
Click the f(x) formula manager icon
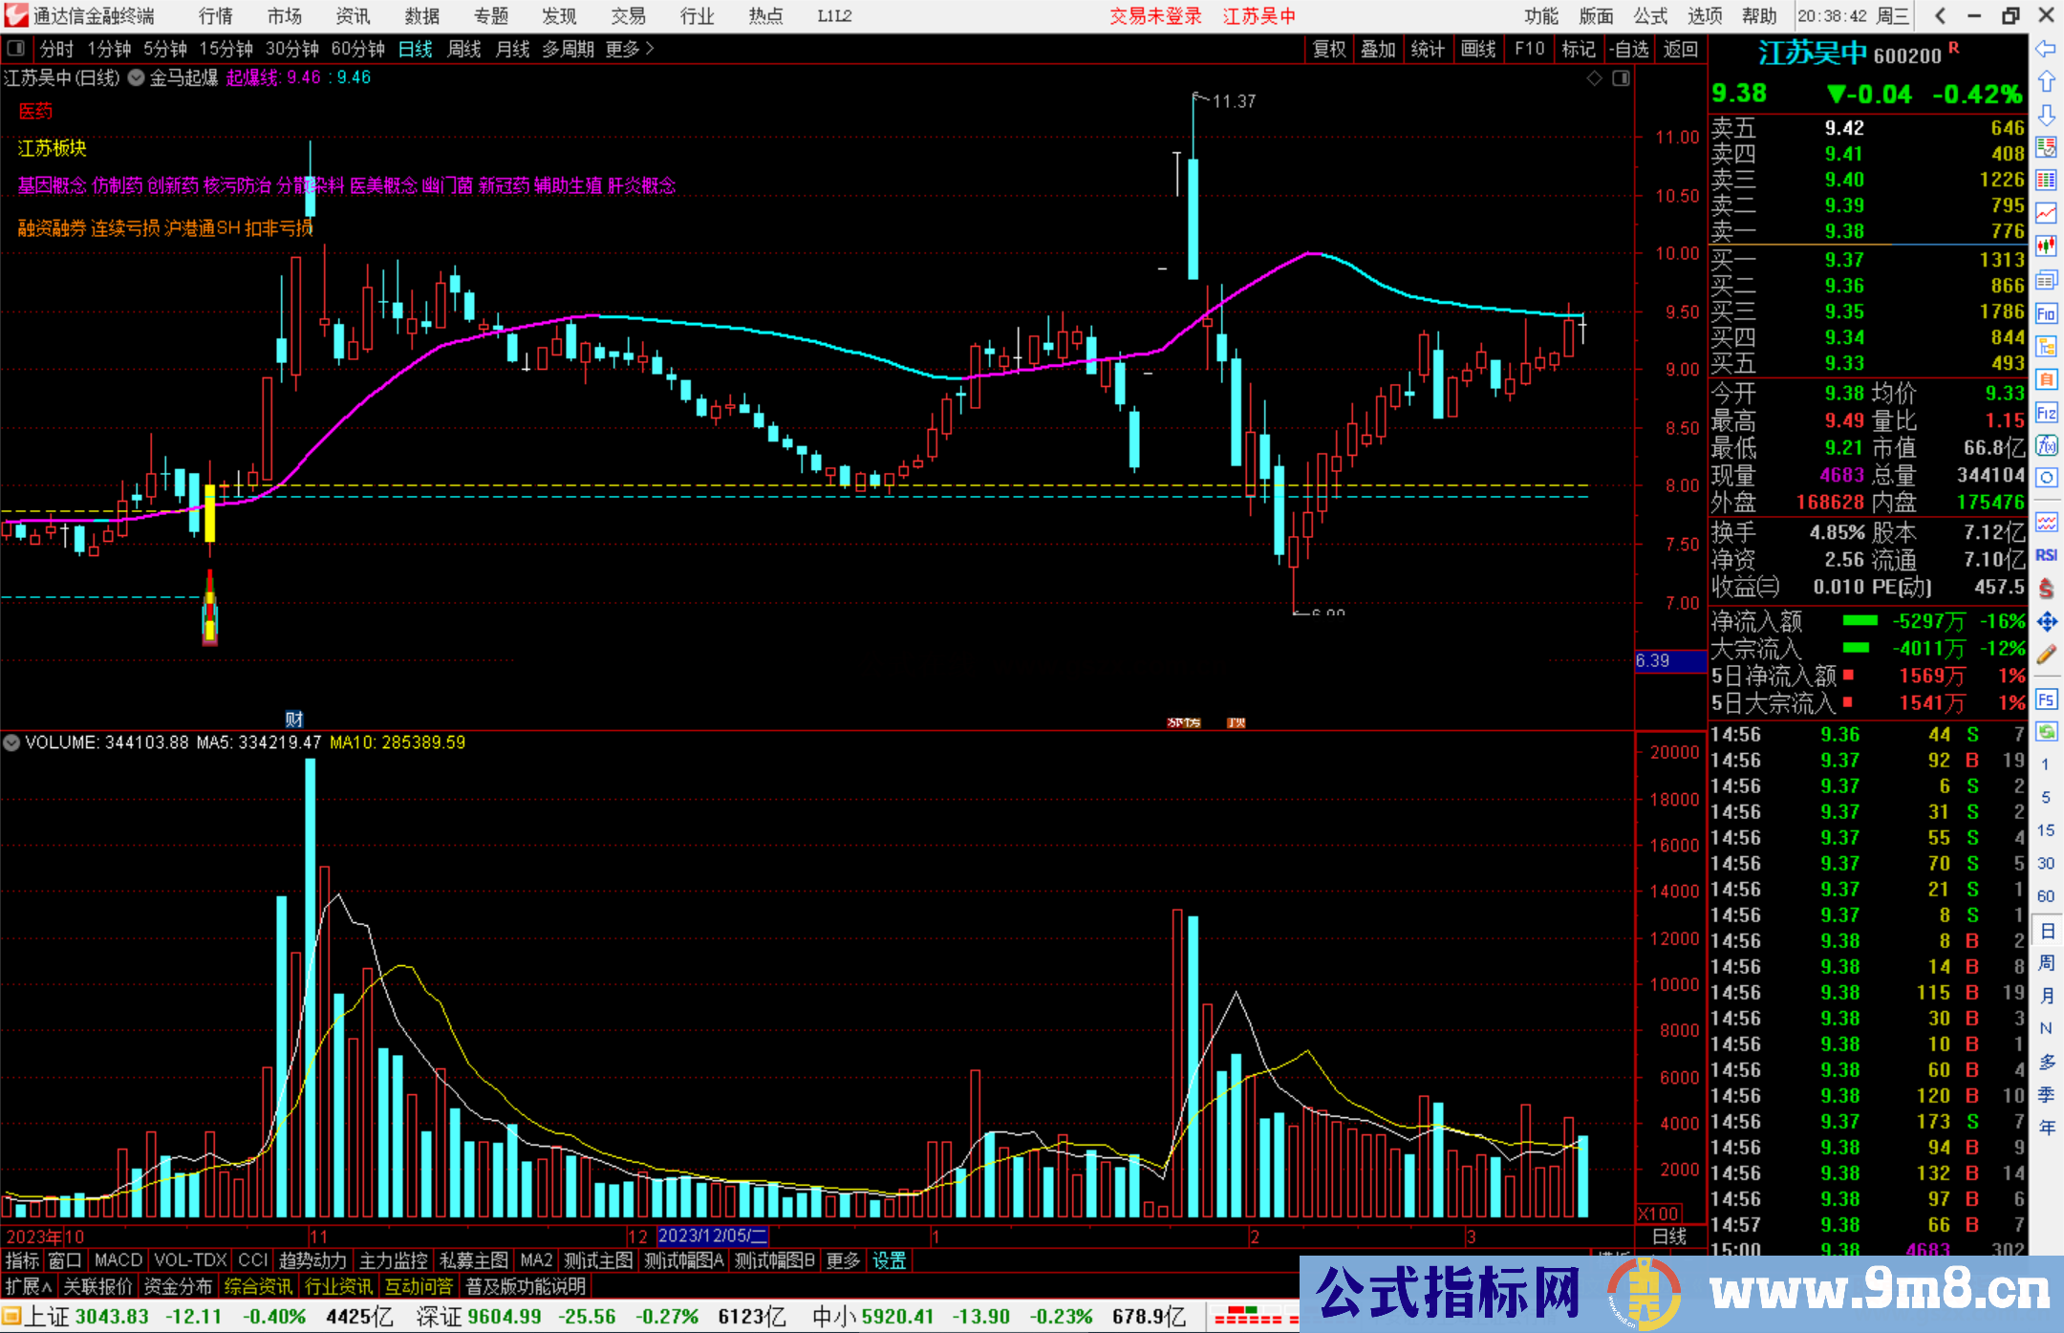[x=2046, y=445]
